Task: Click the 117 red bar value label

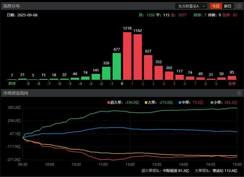Action: [x=180, y=71]
